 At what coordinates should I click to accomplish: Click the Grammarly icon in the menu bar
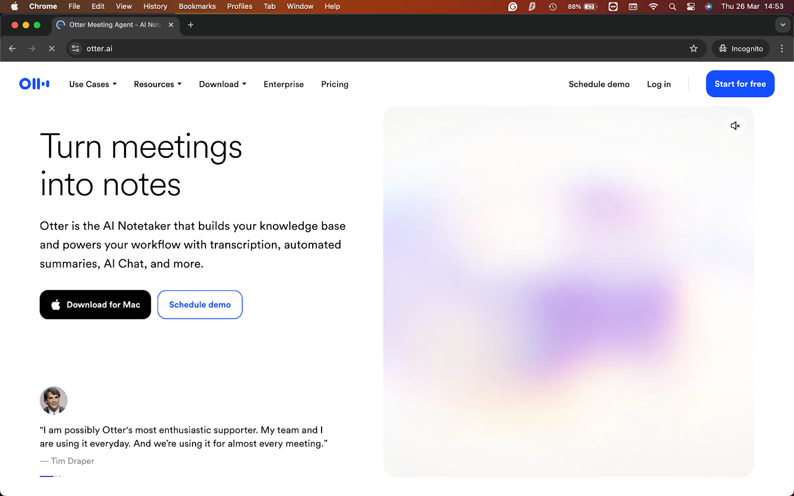pos(513,6)
